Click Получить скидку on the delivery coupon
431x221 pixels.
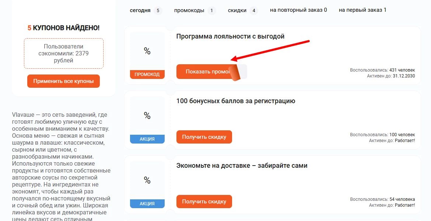[x=204, y=201]
